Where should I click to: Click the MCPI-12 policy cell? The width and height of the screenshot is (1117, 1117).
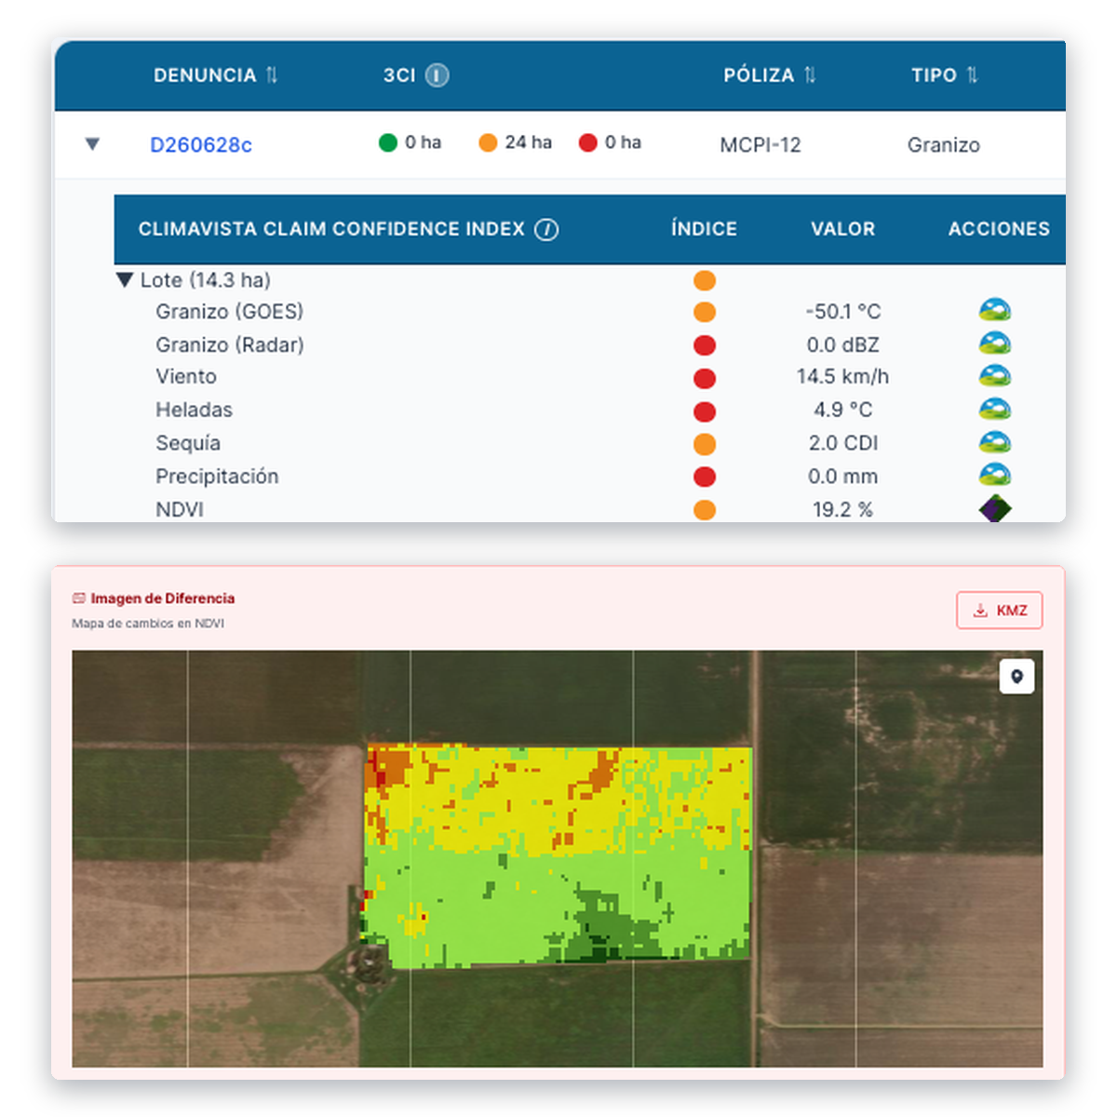click(x=760, y=145)
